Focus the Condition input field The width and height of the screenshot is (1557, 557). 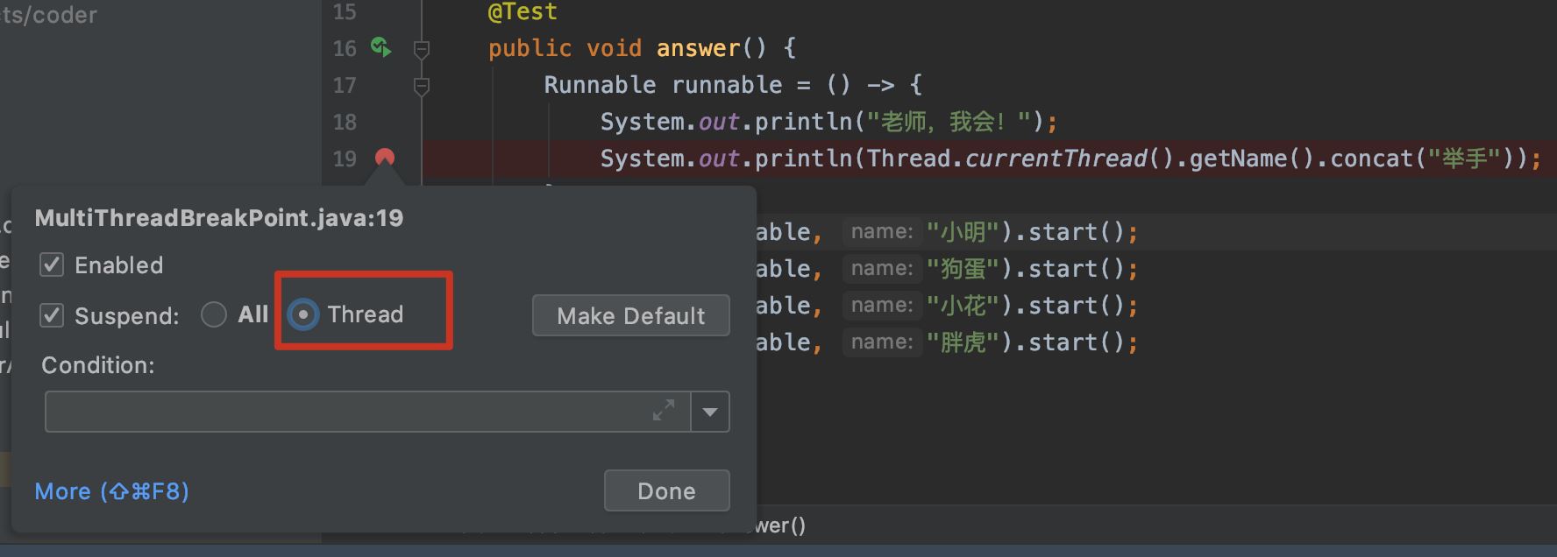pyautogui.click(x=351, y=412)
